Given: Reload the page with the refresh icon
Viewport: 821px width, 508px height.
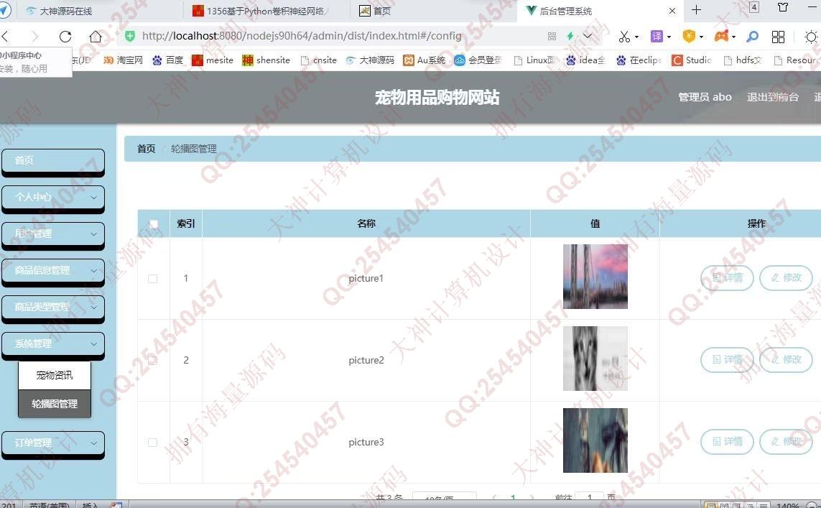Looking at the screenshot, I should (x=65, y=36).
